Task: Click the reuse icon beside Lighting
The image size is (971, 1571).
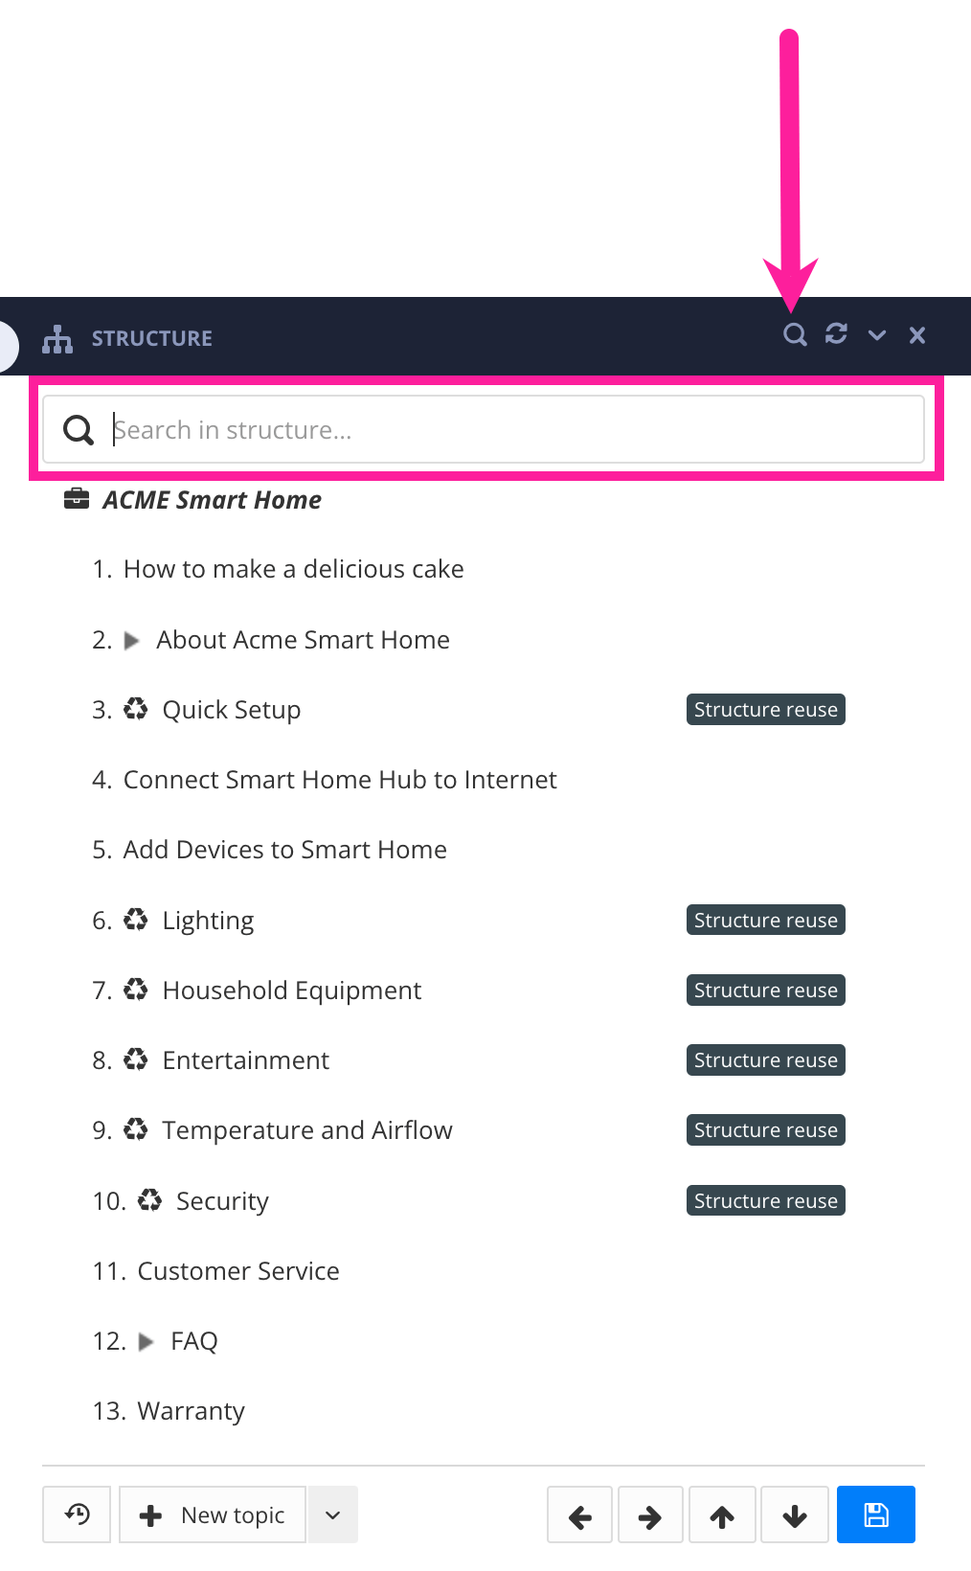Action: (x=136, y=920)
